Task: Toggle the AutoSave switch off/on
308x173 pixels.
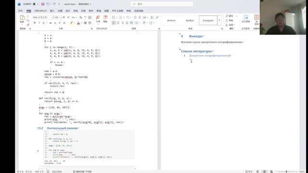Action: point(36,4)
